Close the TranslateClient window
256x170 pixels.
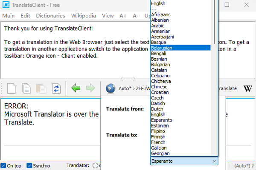(x=246, y=5)
